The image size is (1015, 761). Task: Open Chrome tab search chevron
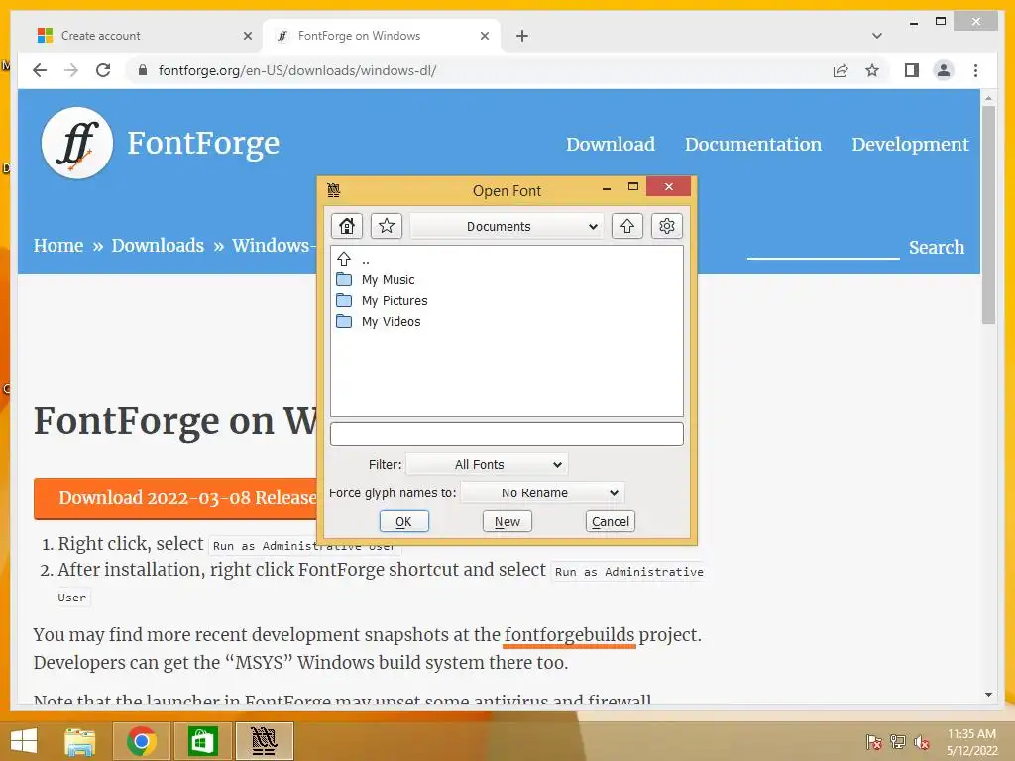876,36
